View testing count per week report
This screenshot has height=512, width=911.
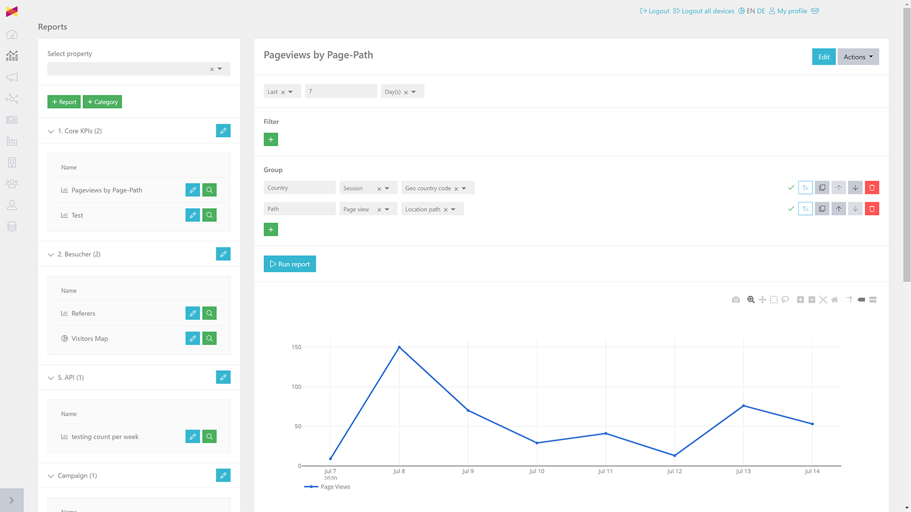click(x=210, y=436)
